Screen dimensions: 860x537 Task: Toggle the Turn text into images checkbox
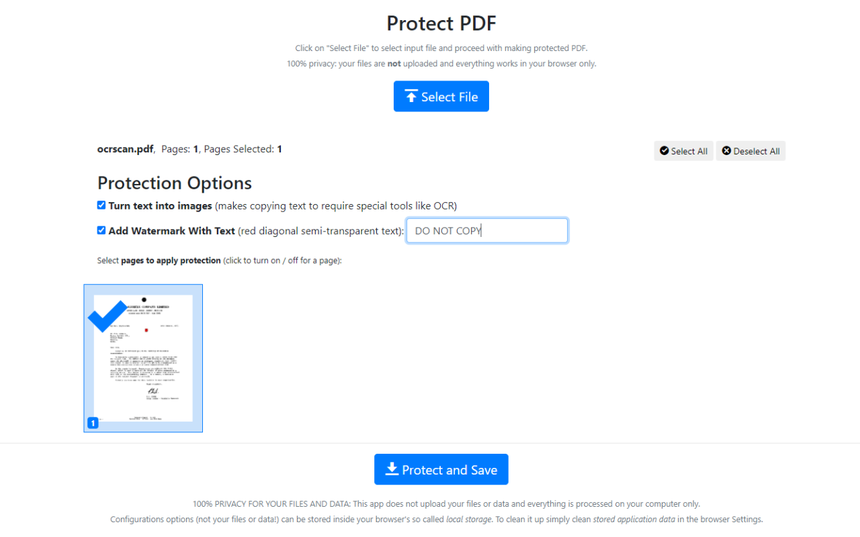pos(101,205)
